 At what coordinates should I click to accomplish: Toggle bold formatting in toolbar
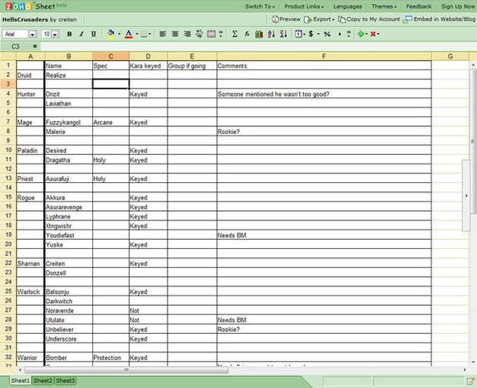[x=69, y=34]
